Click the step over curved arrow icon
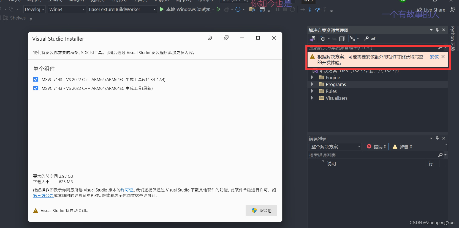This screenshot has height=228, width=459. pos(317,10)
